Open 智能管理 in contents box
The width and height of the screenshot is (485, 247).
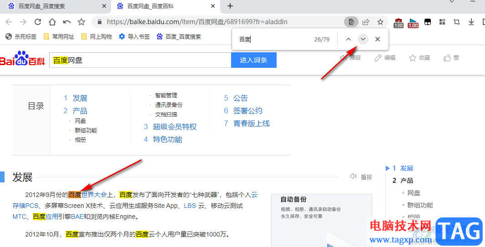[166, 96]
